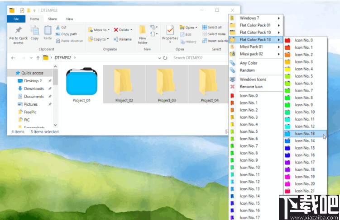Choose Icon No. 5 in main context menu
Screen dimensions: 340x220
[256, 131]
